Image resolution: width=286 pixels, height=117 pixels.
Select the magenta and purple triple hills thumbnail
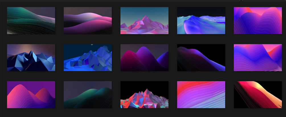[145, 58]
